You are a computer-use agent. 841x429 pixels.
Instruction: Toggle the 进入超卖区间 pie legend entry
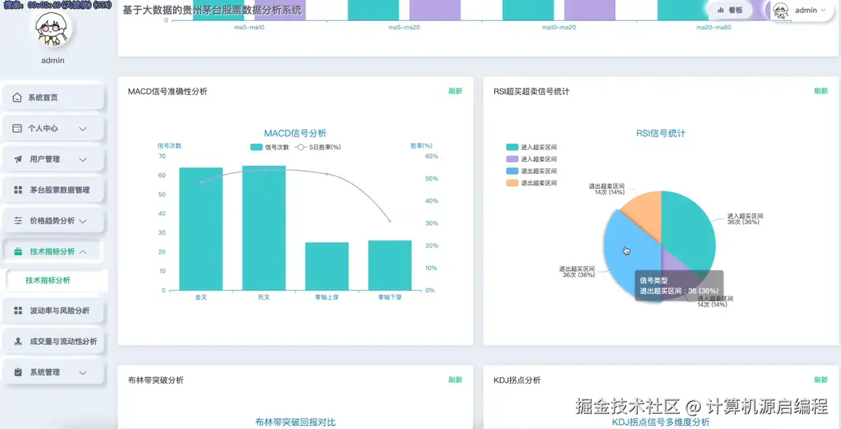click(x=532, y=159)
